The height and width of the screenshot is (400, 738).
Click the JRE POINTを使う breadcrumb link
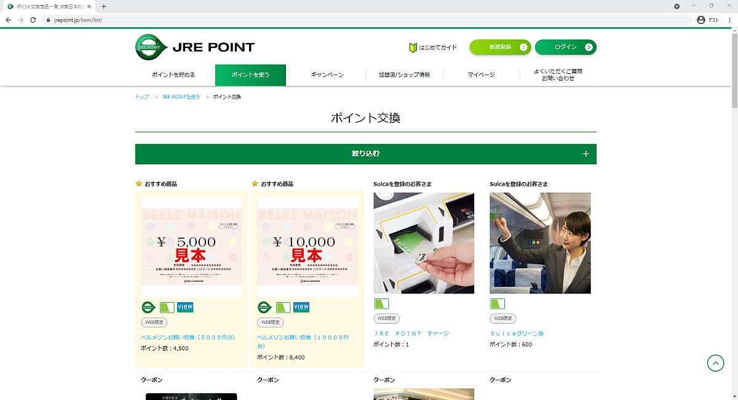click(x=181, y=97)
